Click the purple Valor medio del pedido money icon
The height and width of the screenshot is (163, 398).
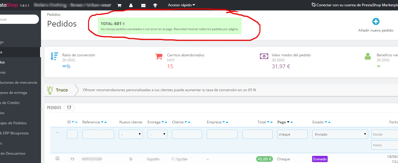[264, 56]
